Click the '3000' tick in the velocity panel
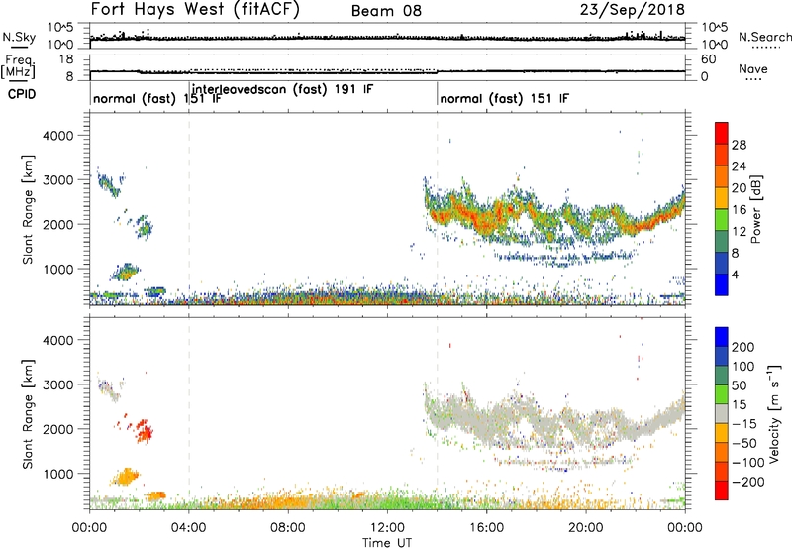 tap(57, 384)
